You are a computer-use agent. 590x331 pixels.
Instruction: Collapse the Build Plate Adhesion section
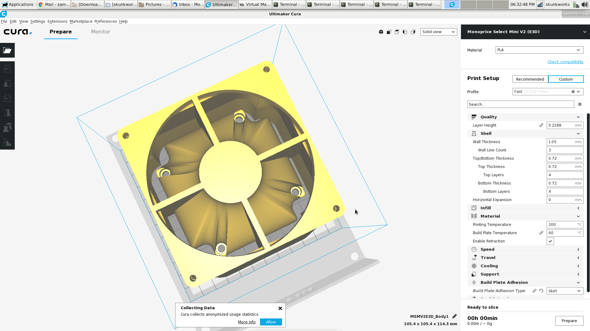525,283
